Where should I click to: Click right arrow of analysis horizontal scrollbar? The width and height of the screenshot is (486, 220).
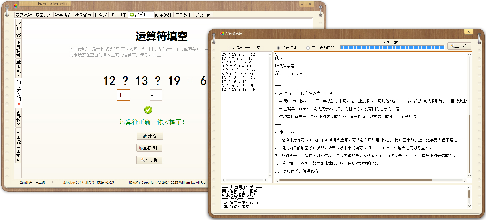[x=465, y=180]
